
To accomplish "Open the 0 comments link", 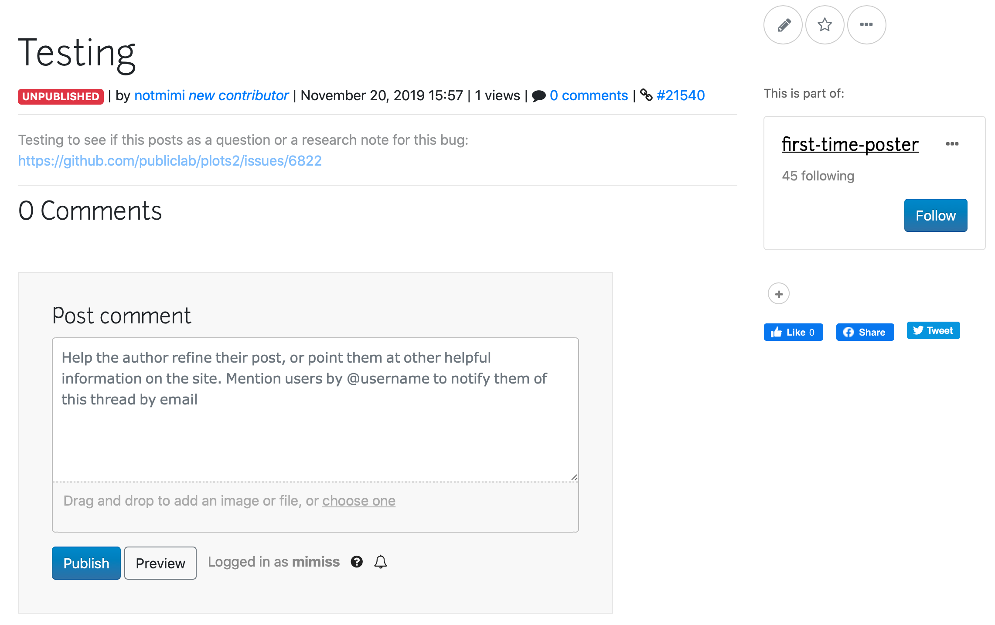I will click(589, 95).
